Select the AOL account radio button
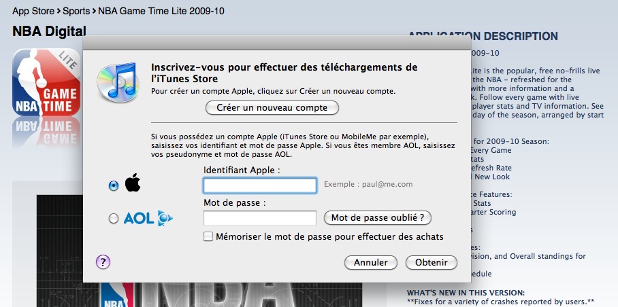 pos(114,219)
